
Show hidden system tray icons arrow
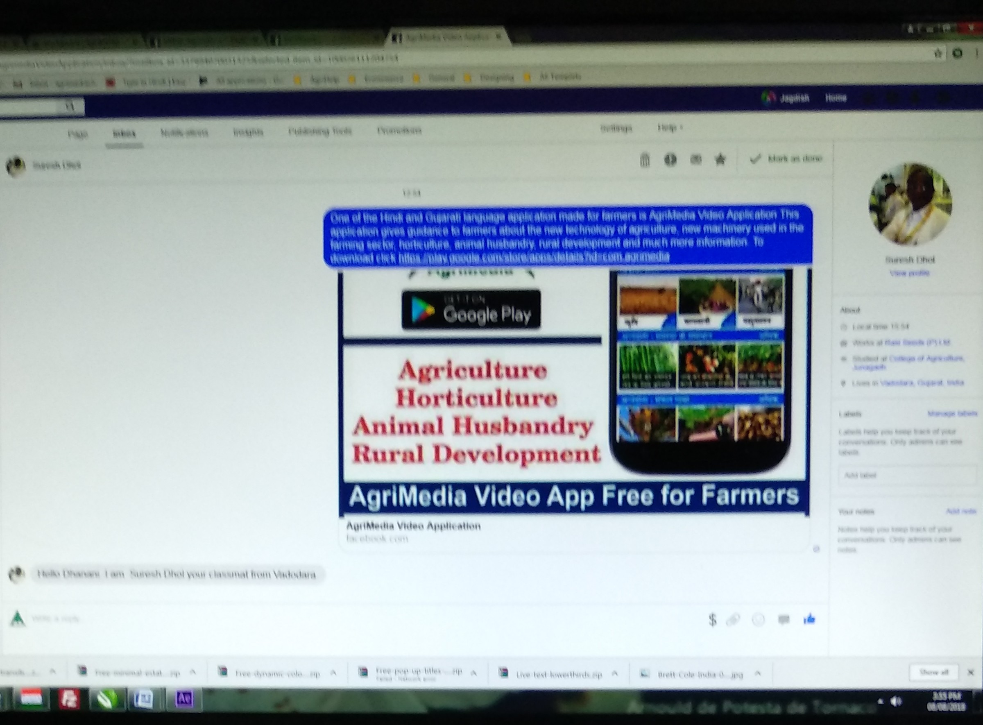(880, 701)
